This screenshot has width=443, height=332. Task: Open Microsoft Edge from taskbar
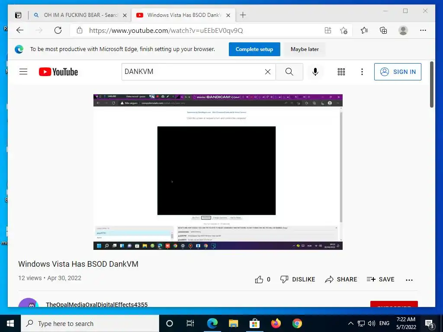212,323
